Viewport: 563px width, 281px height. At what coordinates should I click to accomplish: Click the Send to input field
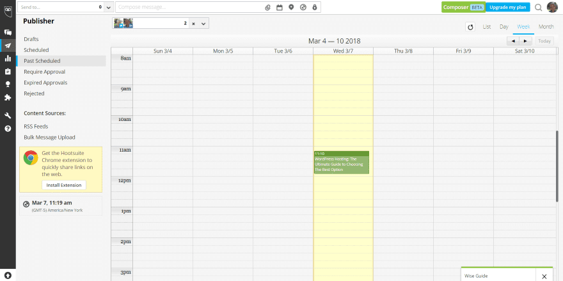coord(61,7)
